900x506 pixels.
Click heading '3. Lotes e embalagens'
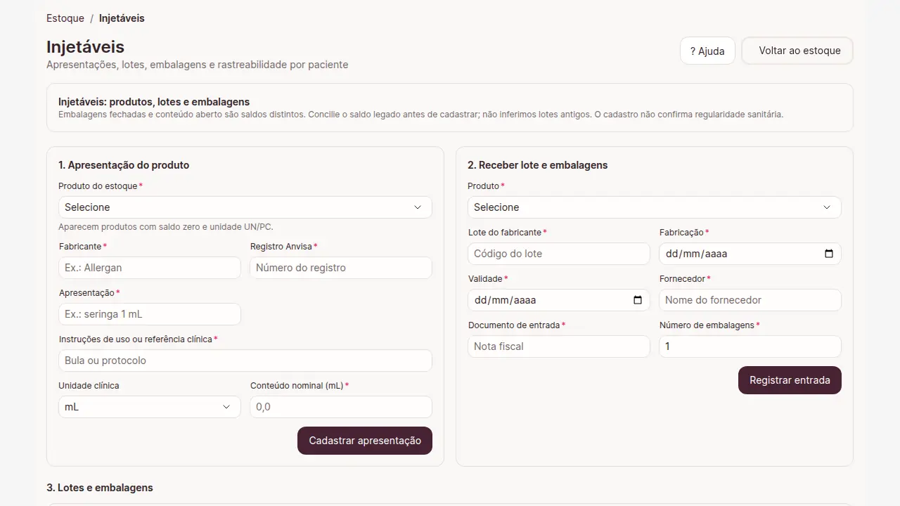click(100, 488)
